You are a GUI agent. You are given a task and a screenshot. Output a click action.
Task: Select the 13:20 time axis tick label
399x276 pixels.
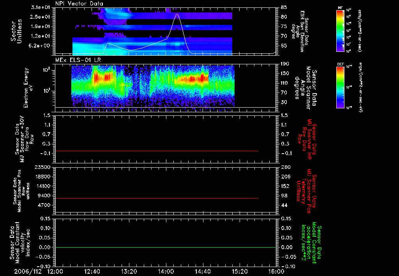(129, 271)
